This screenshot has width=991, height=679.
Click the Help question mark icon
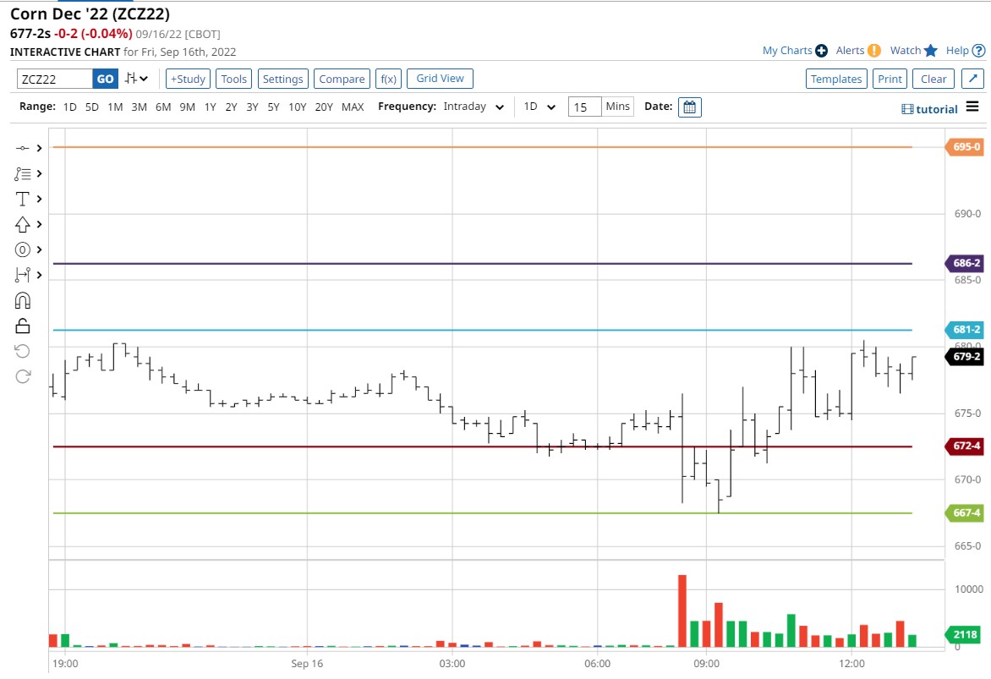(x=978, y=51)
